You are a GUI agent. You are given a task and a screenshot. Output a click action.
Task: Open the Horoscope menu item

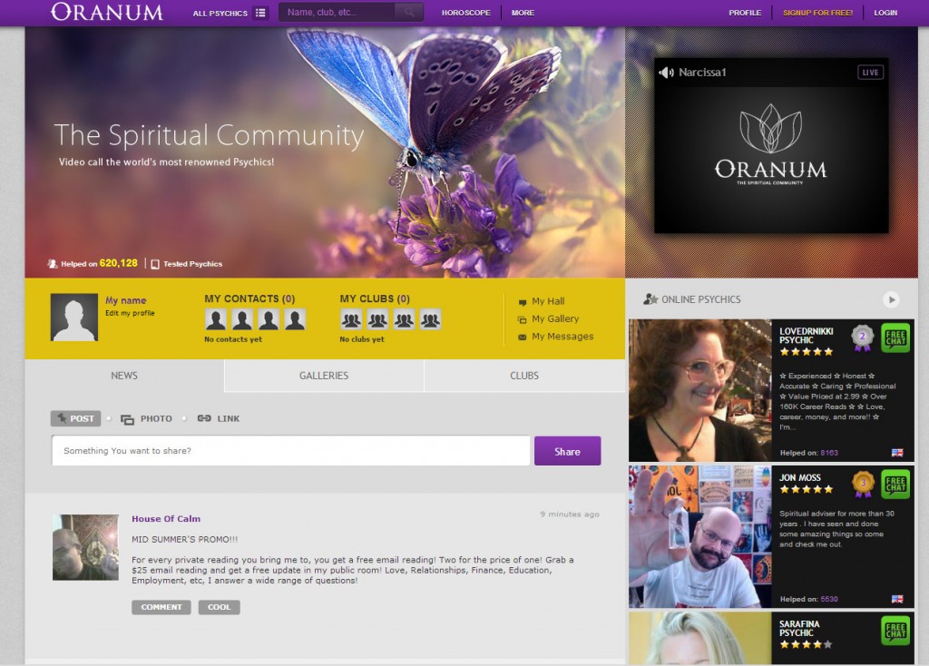465,13
